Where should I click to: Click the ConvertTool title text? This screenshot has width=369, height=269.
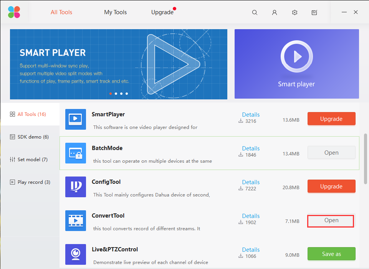pyautogui.click(x=108, y=216)
